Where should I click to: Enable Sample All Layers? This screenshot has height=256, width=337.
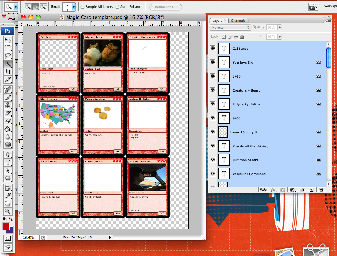point(82,6)
